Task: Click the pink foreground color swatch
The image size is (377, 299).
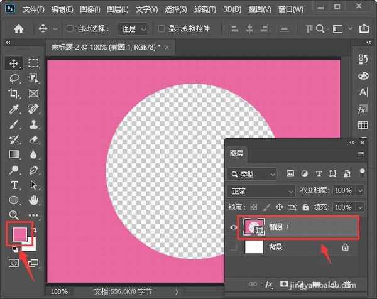Action: pyautogui.click(x=19, y=234)
